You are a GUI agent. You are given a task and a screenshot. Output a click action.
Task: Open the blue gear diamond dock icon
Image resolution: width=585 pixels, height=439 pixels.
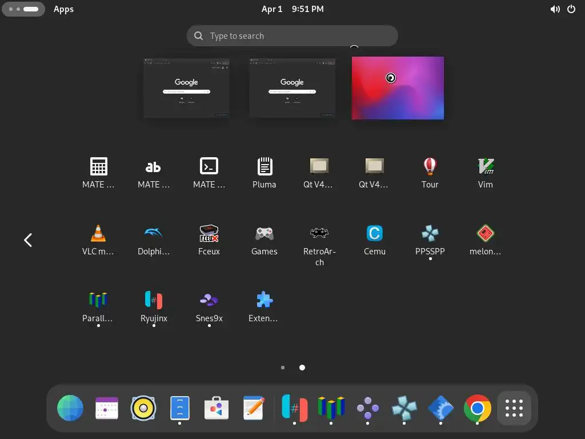[x=440, y=408]
